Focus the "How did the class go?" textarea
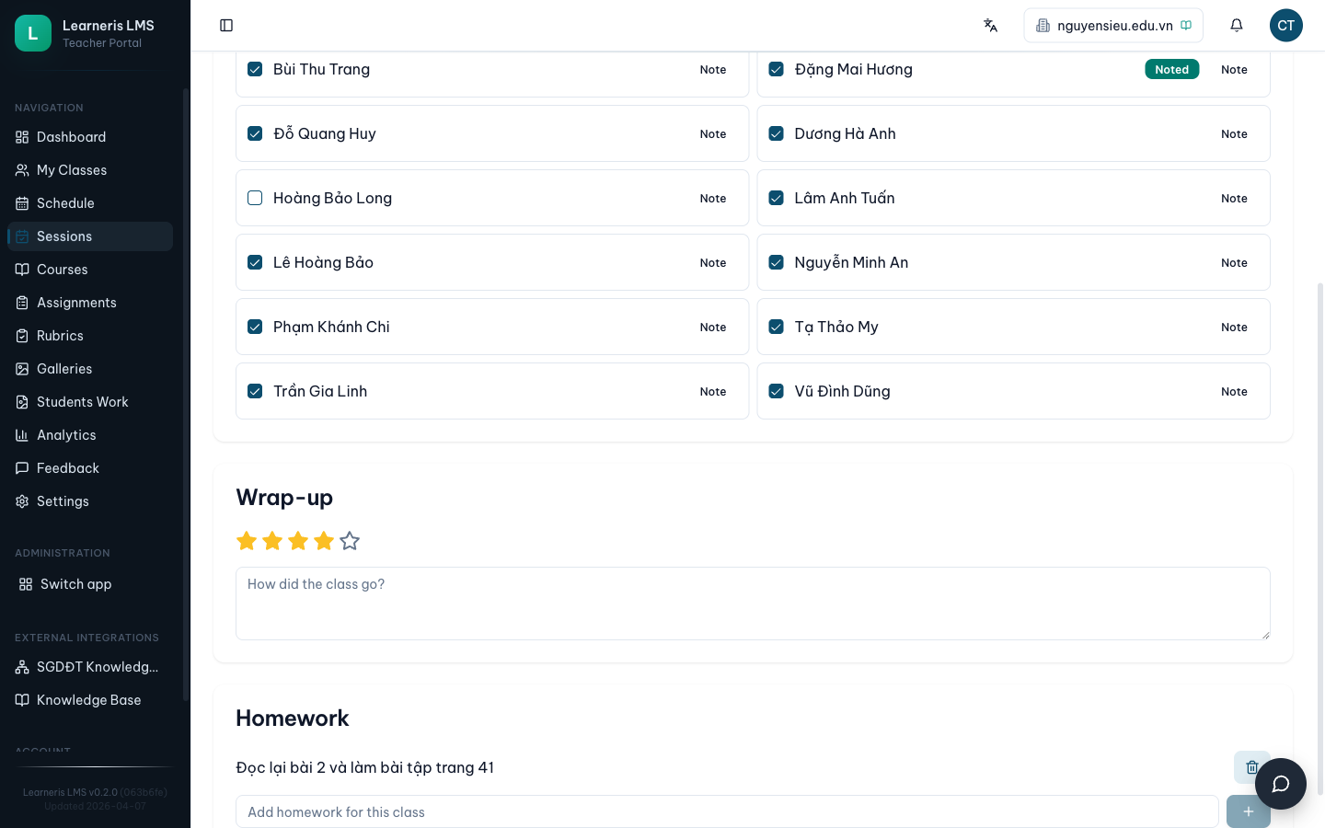This screenshot has height=828, width=1325. [753, 604]
